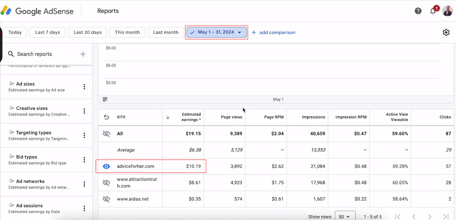Open the Google AdSense logo home link
Viewport: 456px width, 220px height.
[37, 11]
